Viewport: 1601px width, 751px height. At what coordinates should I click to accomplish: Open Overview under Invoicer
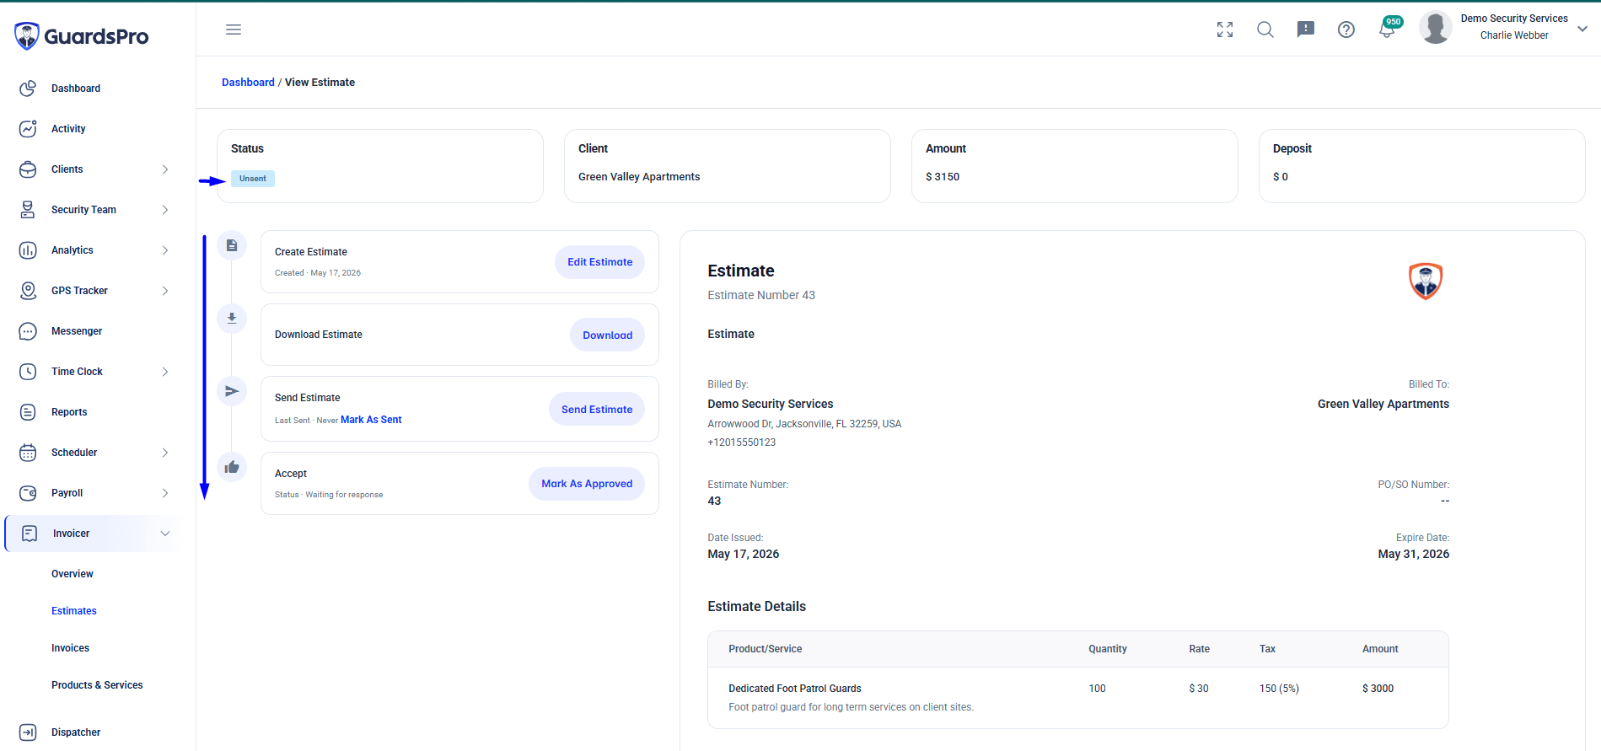click(x=73, y=574)
